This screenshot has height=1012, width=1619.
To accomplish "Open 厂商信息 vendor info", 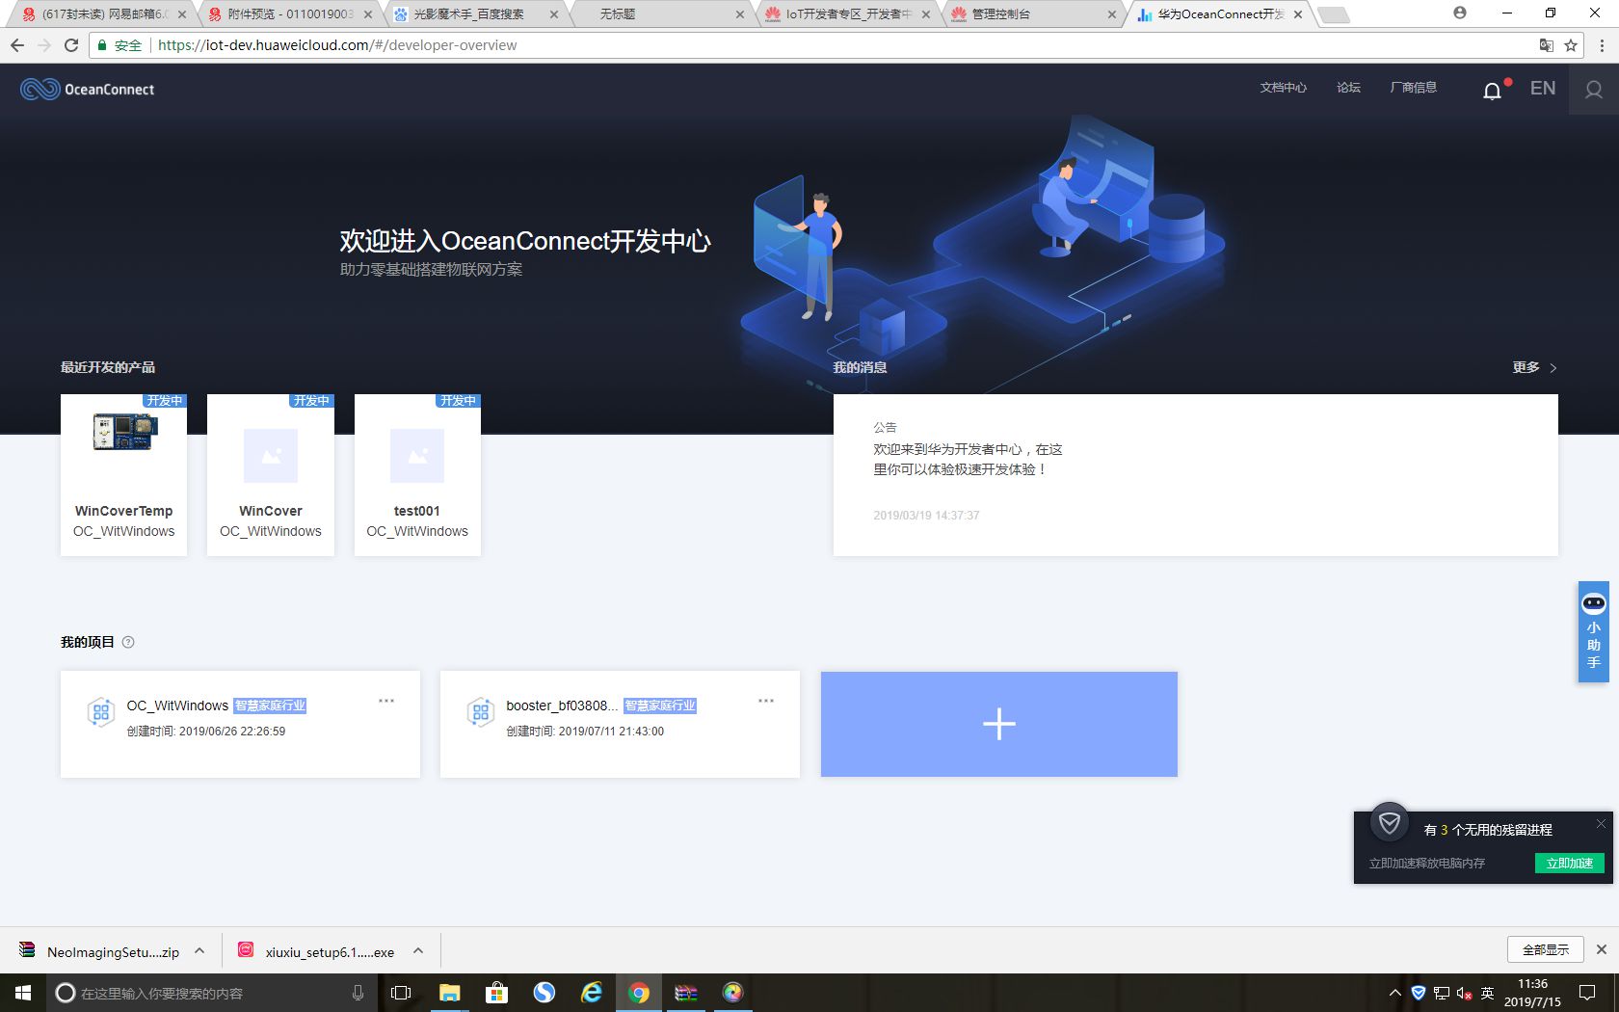I will click(1413, 88).
